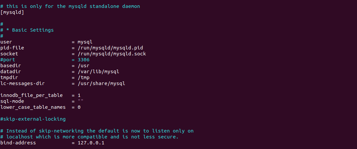Select the 3306 port number

[84, 60]
